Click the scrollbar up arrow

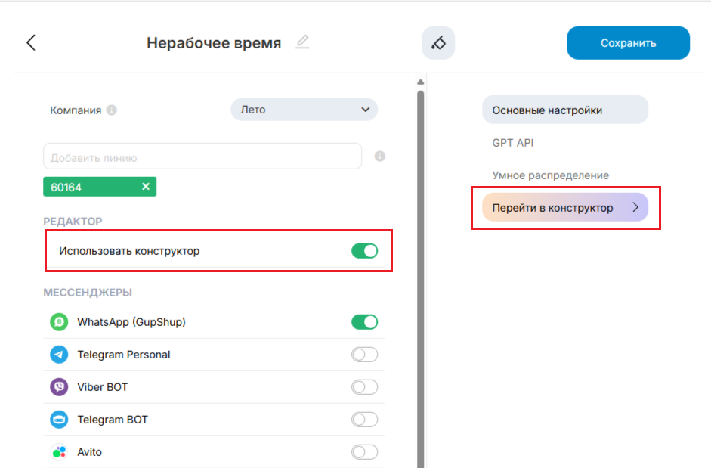pos(420,82)
